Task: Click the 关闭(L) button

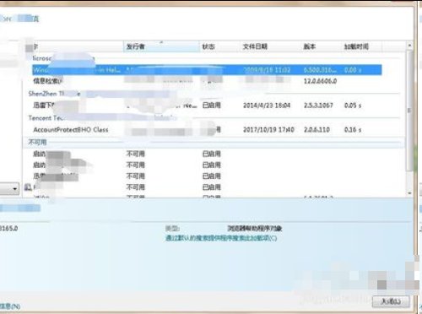Action: point(391,301)
